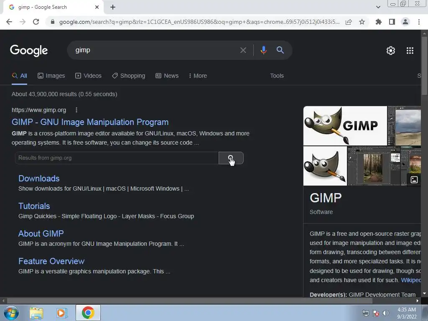This screenshot has height=321, width=428.
Task: Click the horizontal page scrollbar
Action: (190, 301)
